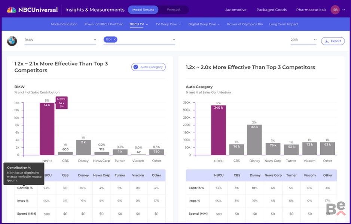
Task: Click 'Contrib %' row label in the BMW table
Action: click(x=25, y=188)
